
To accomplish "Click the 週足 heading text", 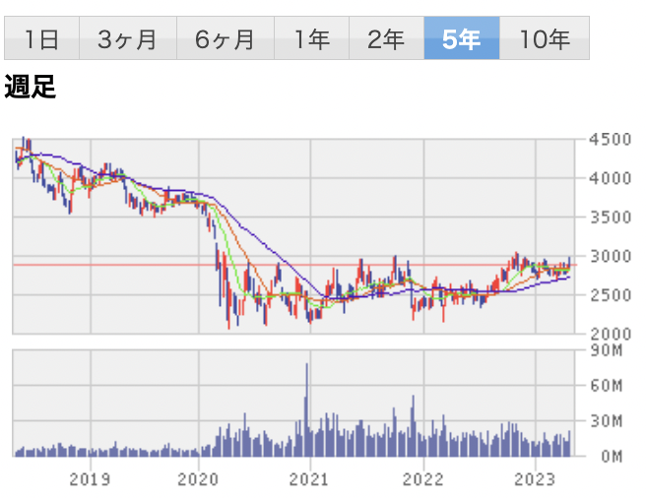I will 31,87.
